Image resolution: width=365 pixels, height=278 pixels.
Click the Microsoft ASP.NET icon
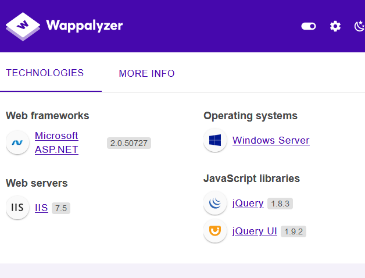(17, 142)
